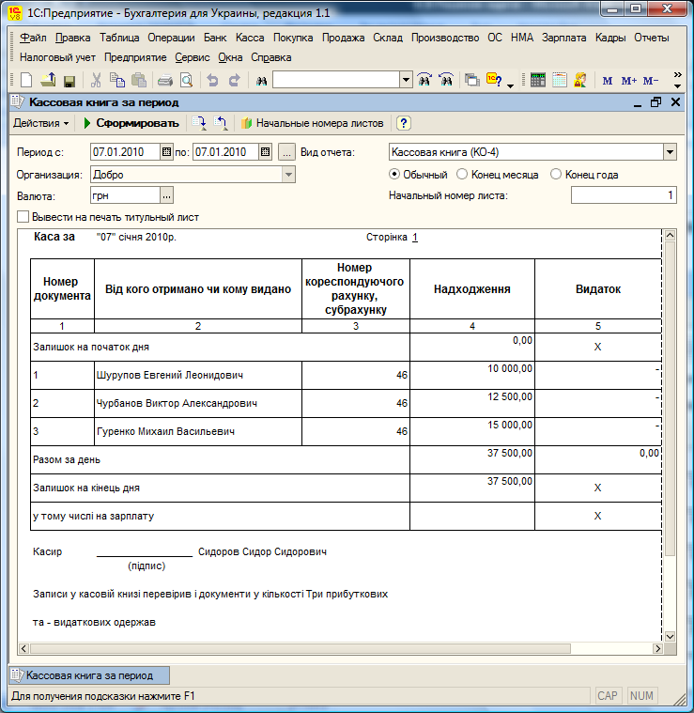Open calendar picker for period start date

coord(167,152)
